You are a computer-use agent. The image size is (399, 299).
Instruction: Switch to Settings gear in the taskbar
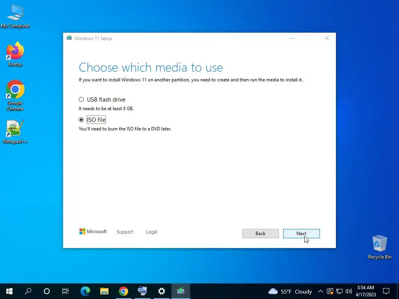162,291
